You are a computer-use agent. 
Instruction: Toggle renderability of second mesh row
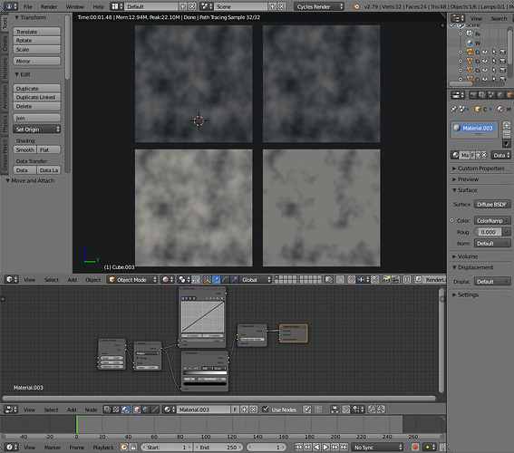pyautogui.click(x=502, y=70)
